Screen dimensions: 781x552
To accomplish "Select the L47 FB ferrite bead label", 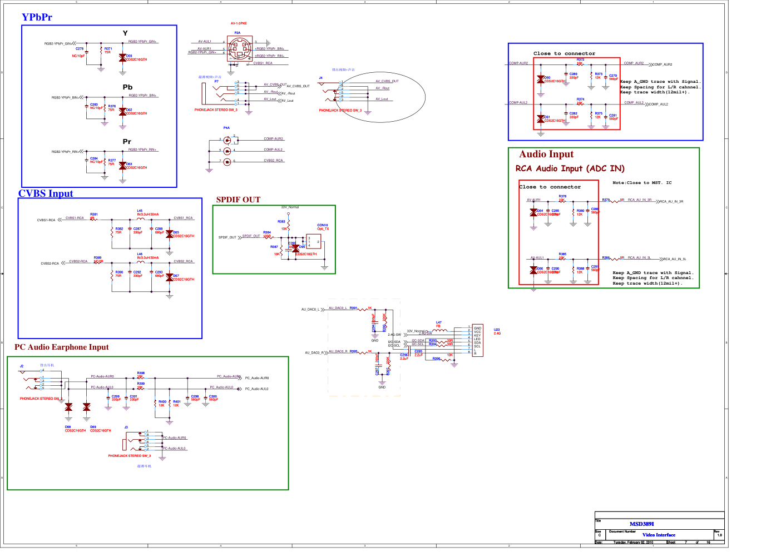I will click(438, 324).
